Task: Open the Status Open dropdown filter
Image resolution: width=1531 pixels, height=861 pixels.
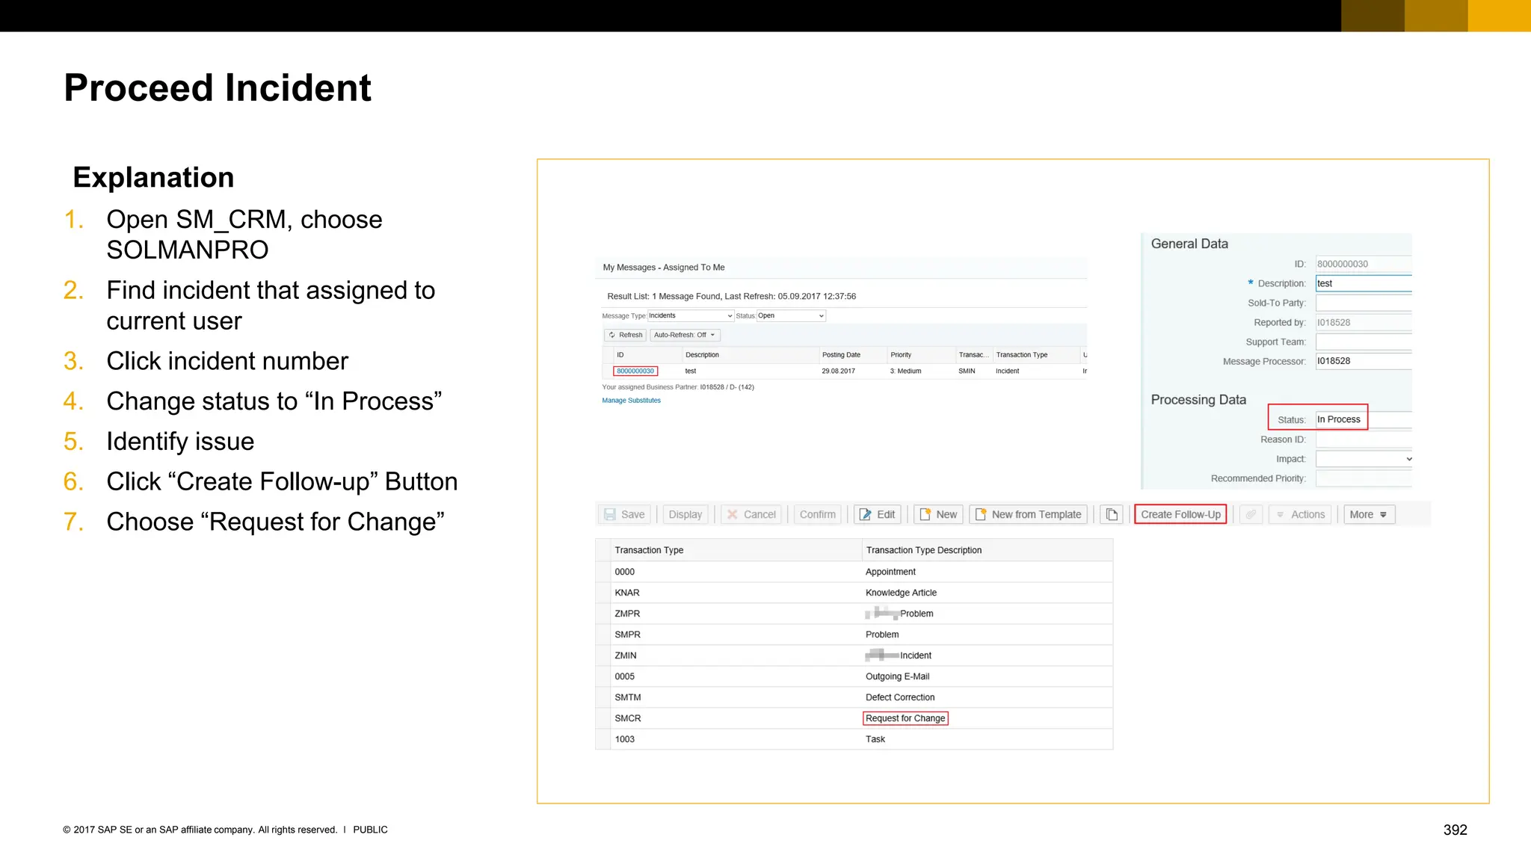Action: 791,315
